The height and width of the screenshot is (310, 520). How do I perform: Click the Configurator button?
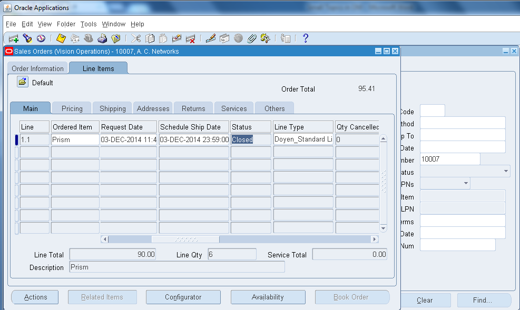point(183,297)
